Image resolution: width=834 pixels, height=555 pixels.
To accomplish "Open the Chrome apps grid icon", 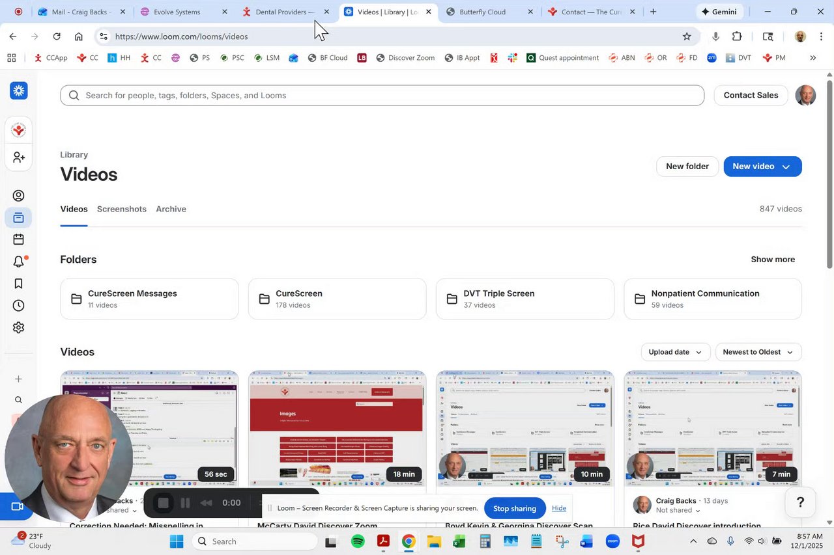I will (x=11, y=58).
